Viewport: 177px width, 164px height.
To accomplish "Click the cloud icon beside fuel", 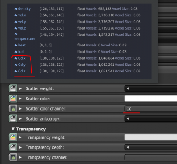I will 16,52.
